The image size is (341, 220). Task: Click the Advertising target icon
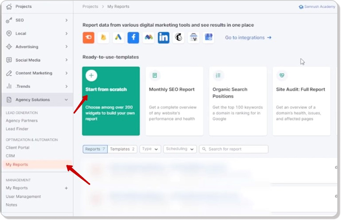click(x=9, y=47)
